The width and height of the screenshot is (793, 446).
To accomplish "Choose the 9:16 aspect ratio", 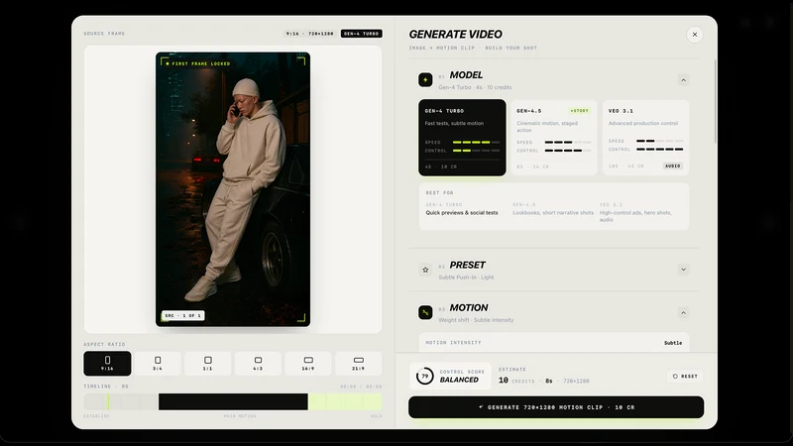I will click(107, 363).
